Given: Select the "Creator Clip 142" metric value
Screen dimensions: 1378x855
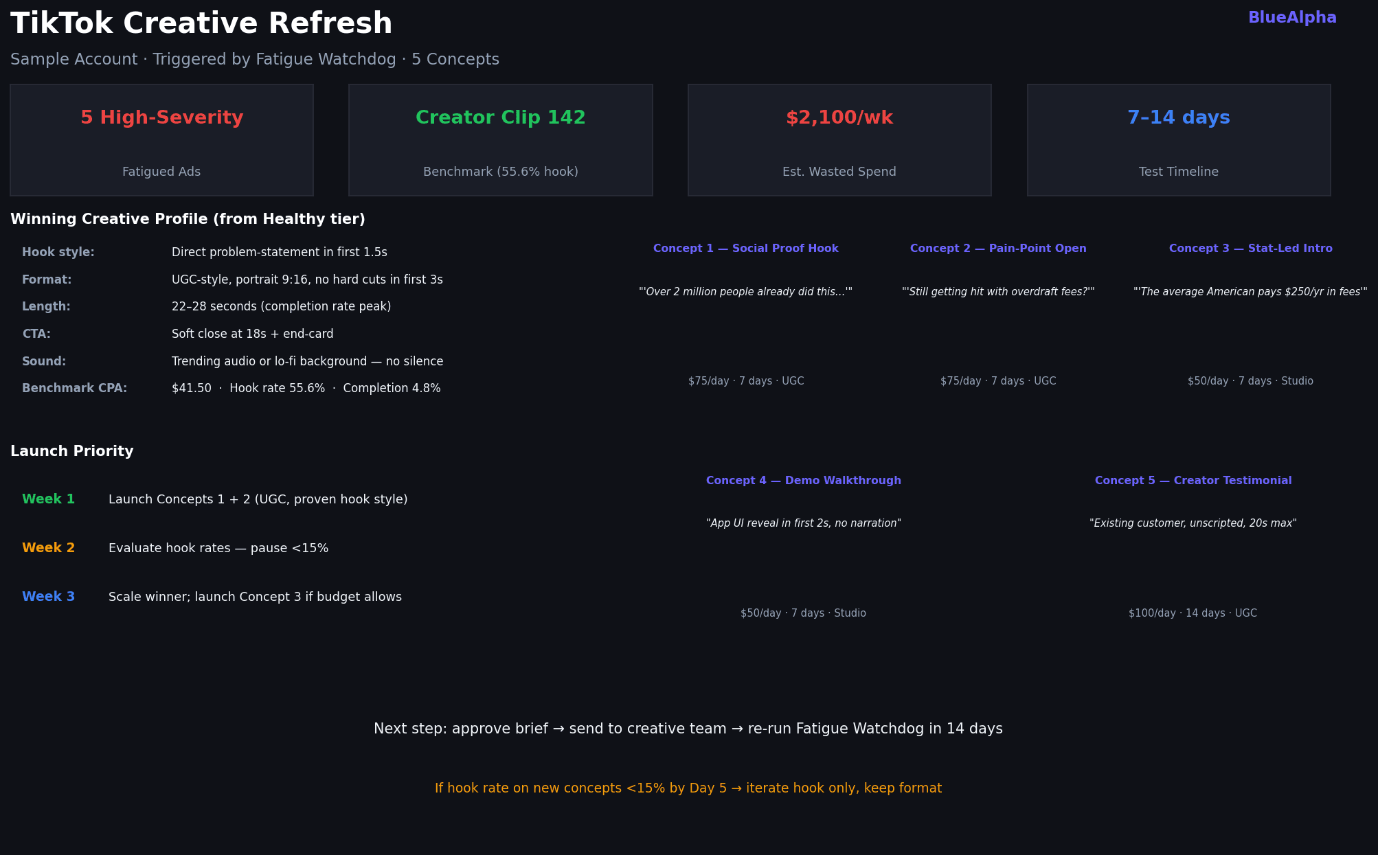Looking at the screenshot, I should pos(501,118).
